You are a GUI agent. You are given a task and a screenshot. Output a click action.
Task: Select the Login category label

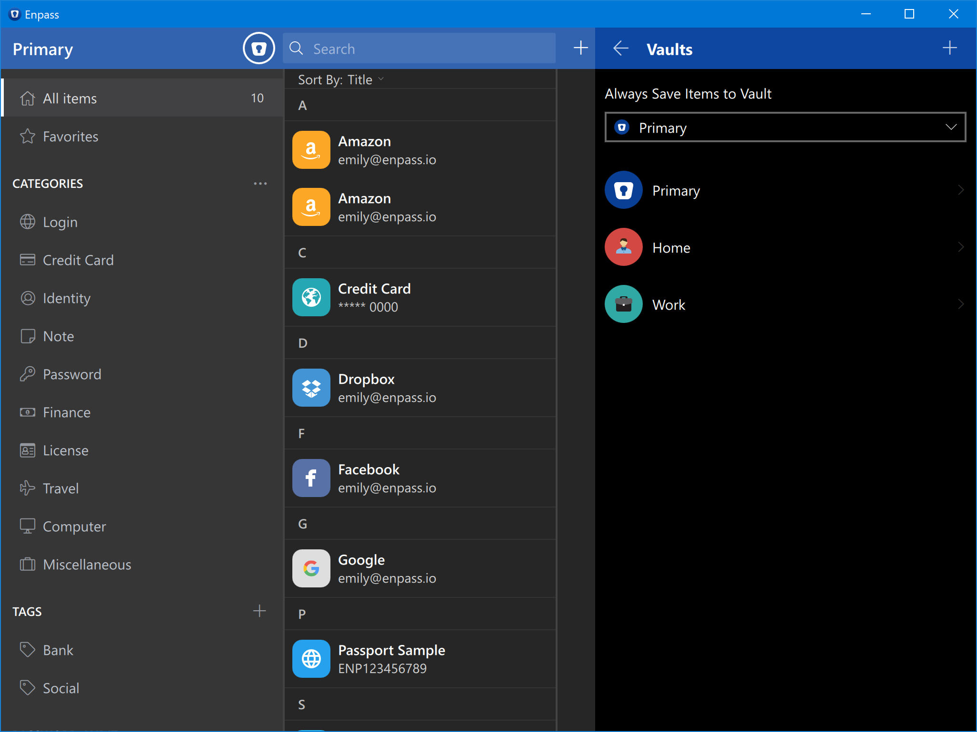click(x=60, y=223)
